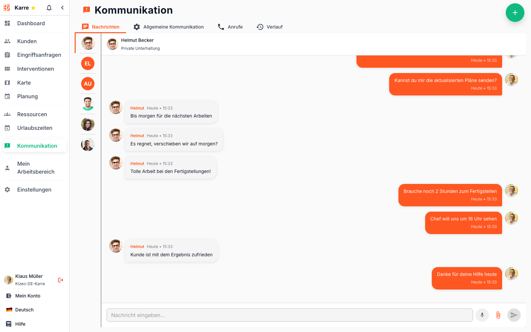The image size is (531, 332).
Task: Open the Verlauf tab
Action: click(270, 27)
